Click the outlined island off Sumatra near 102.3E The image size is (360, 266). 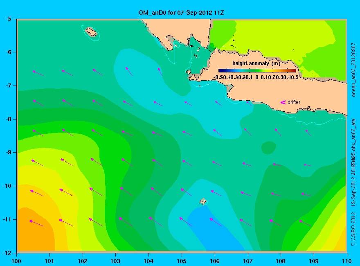pos(91,32)
